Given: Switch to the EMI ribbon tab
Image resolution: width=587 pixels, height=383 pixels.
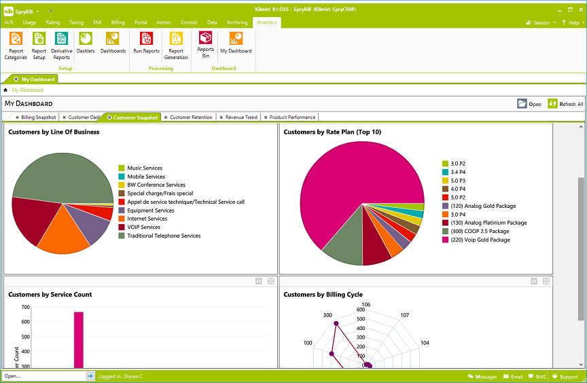Looking at the screenshot, I should coord(97,22).
